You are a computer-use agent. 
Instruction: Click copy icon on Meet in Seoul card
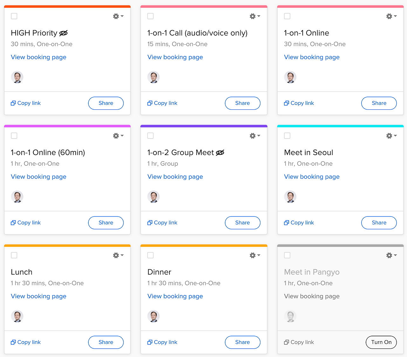coord(286,223)
